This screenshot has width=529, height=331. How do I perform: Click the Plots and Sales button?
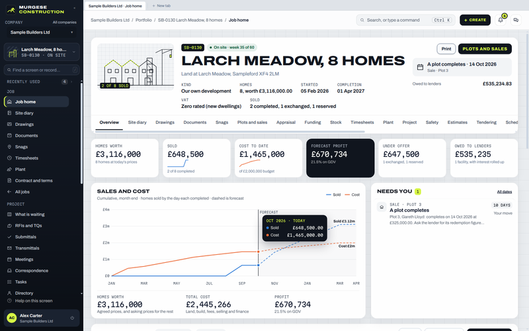point(485,49)
